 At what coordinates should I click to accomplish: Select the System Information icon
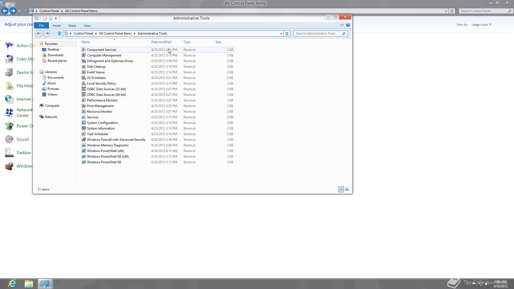(x=84, y=128)
